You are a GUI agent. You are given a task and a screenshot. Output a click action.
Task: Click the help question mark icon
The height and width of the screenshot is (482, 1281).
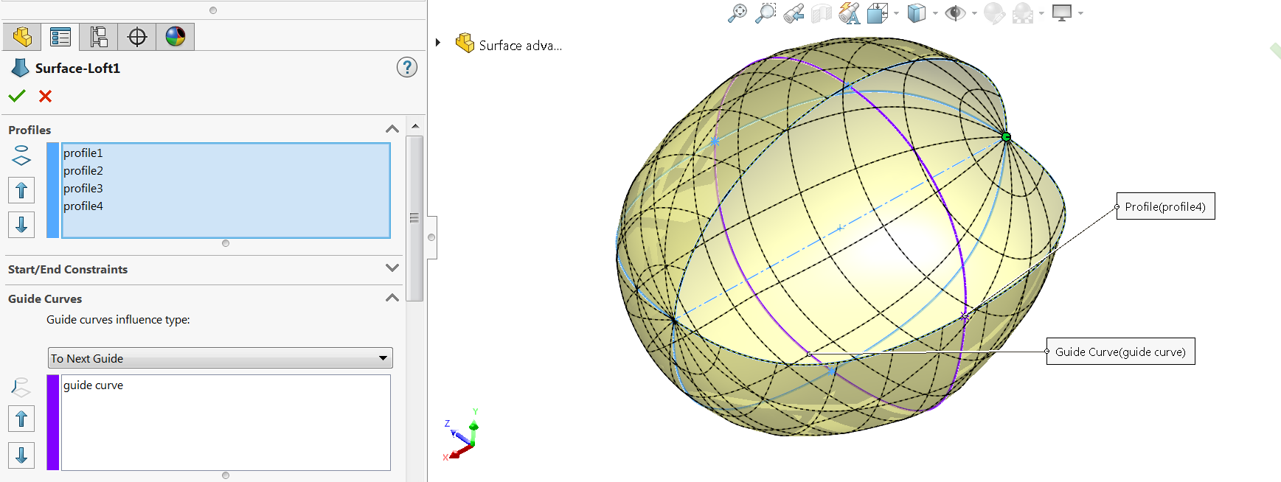tap(406, 68)
